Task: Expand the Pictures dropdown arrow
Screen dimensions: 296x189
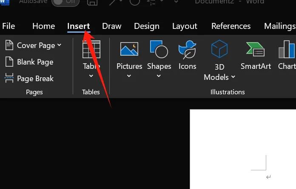Action: (x=129, y=76)
